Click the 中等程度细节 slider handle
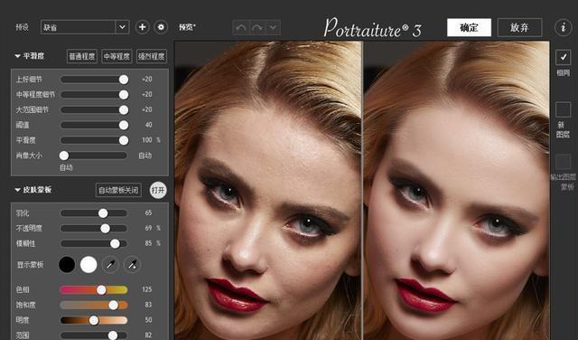This screenshot has width=578, height=340. (x=124, y=95)
